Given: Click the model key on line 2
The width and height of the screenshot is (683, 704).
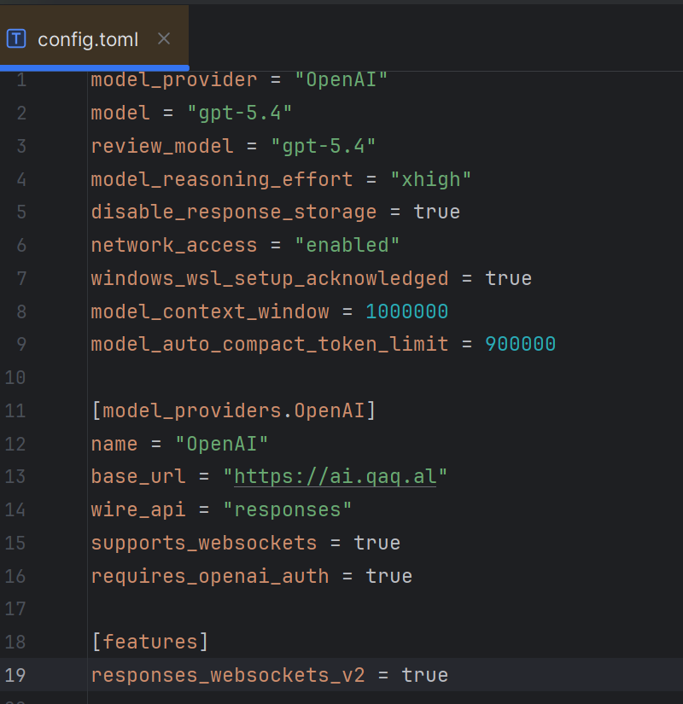Looking at the screenshot, I should [x=120, y=113].
